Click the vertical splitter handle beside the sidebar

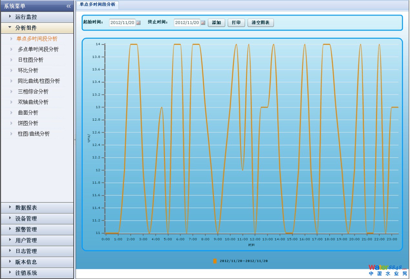[x=75, y=140]
